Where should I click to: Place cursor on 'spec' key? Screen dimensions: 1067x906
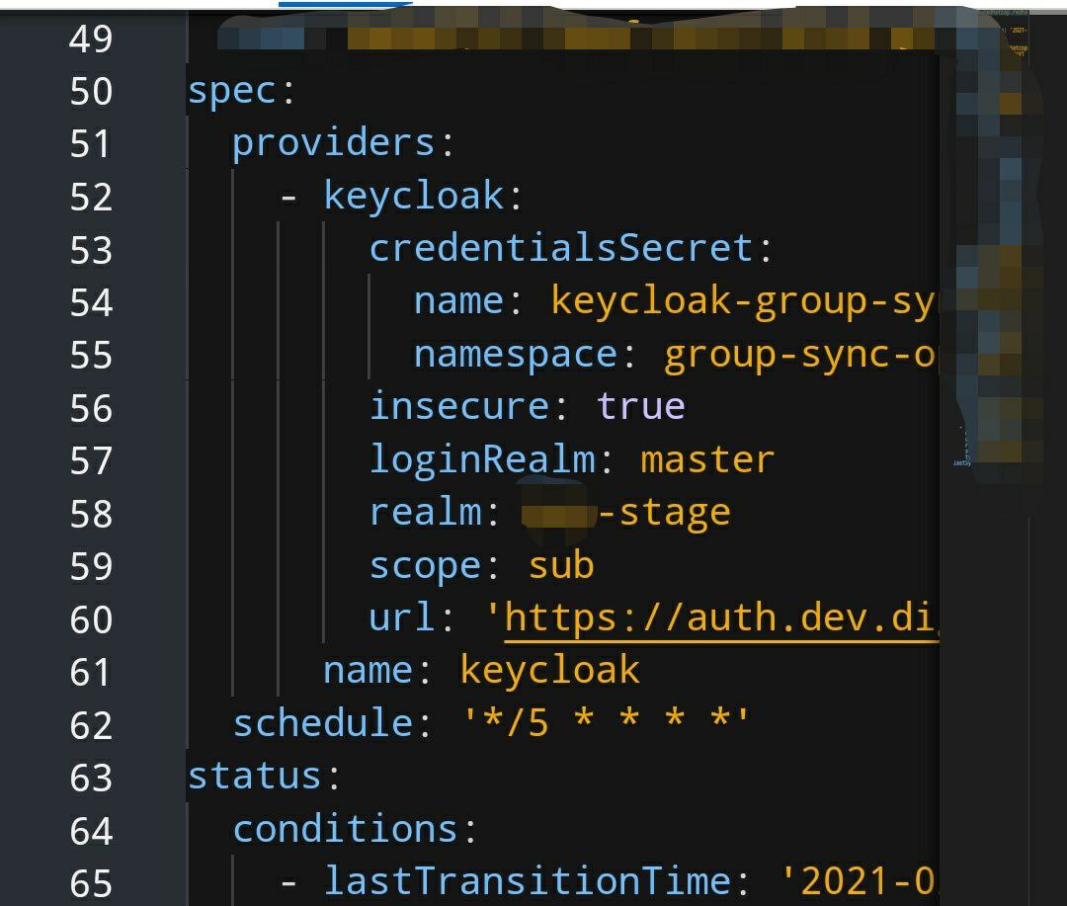coord(232,91)
